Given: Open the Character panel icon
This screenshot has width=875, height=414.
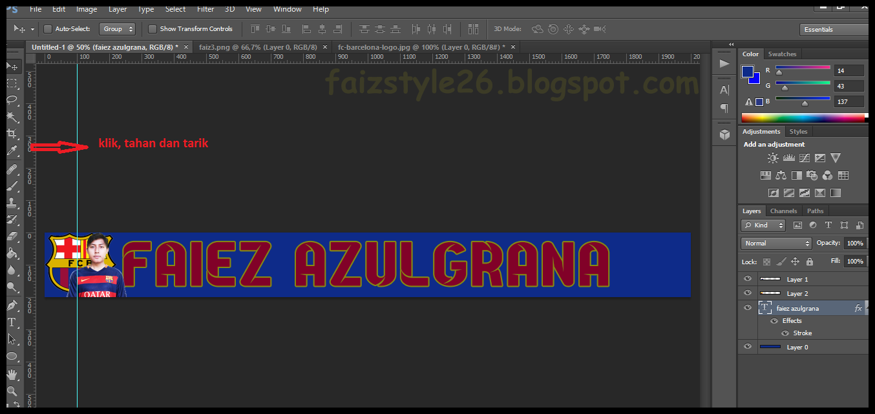Looking at the screenshot, I should (x=724, y=90).
